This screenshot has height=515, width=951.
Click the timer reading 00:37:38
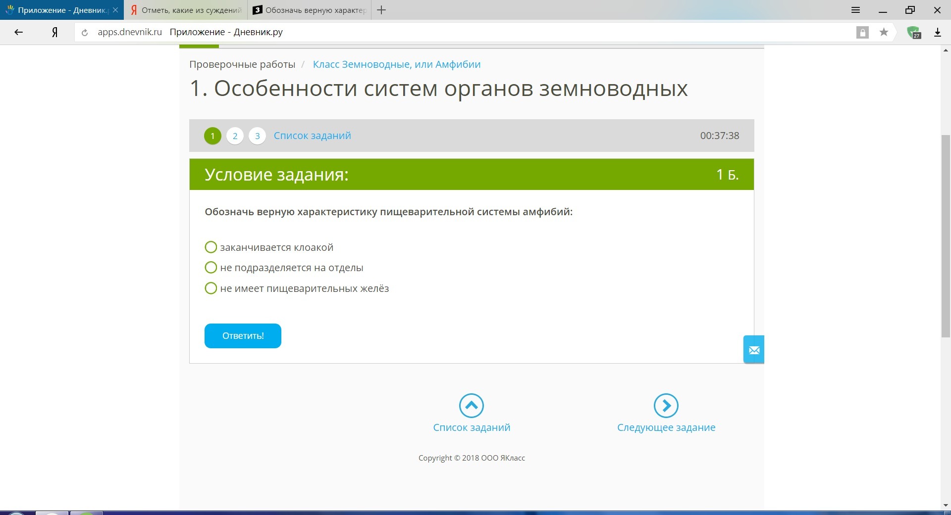(x=719, y=136)
